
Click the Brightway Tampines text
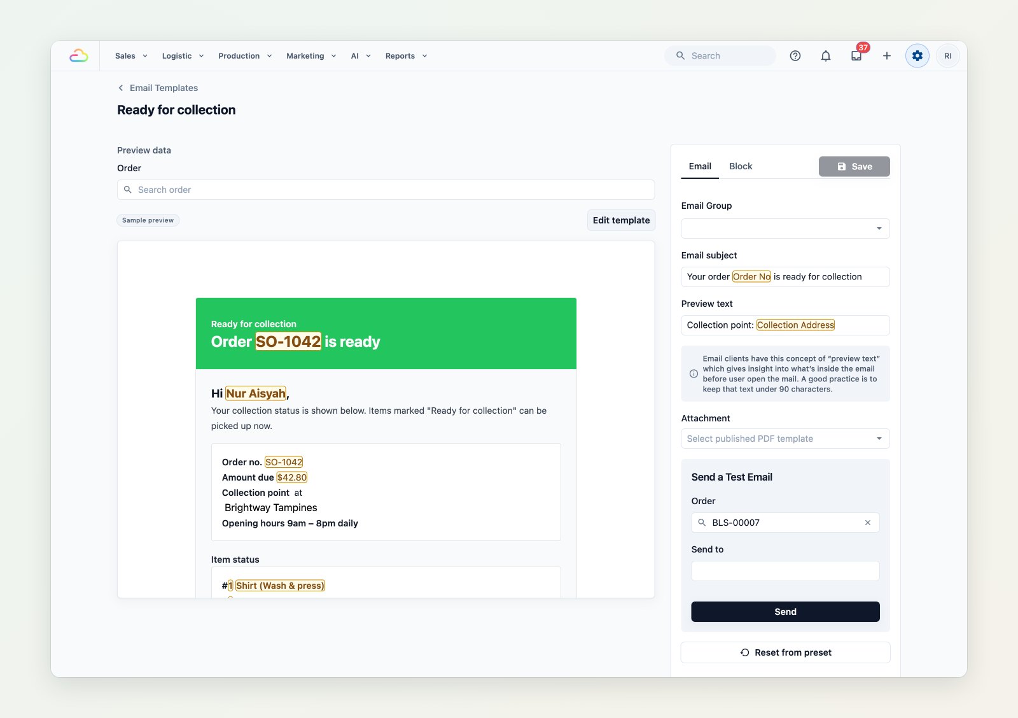click(271, 508)
